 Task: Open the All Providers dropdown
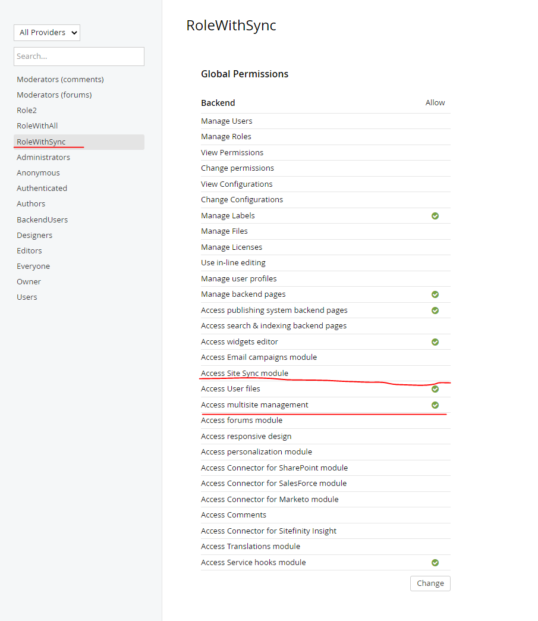(x=47, y=33)
